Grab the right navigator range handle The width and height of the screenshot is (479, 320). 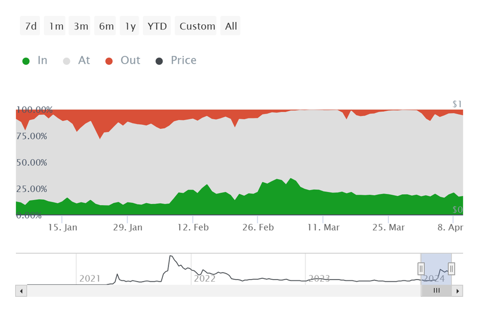click(x=451, y=269)
